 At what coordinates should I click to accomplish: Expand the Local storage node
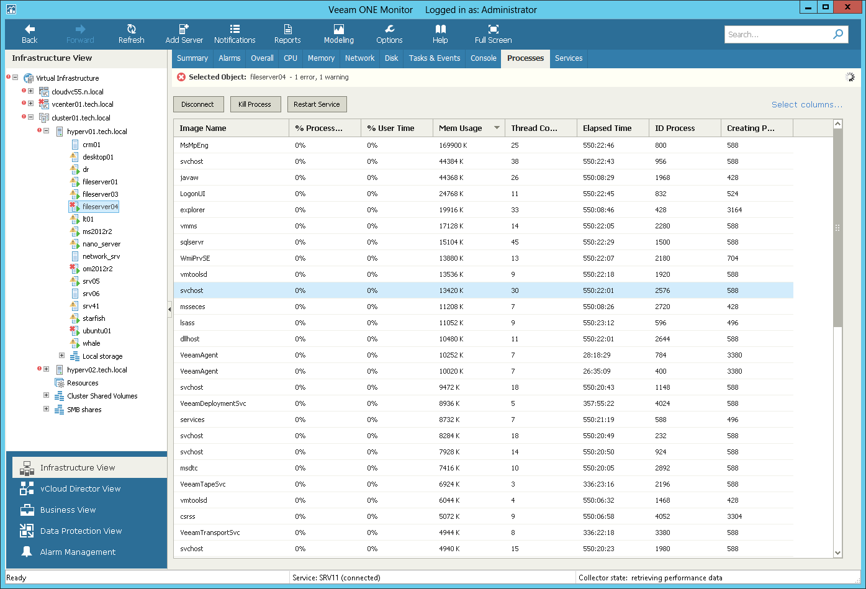[x=61, y=356]
